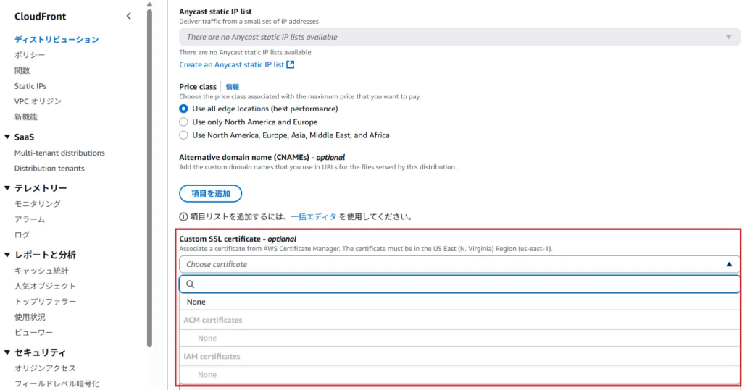Screen dimensions: 742x390
Task: Open the Anycast static IP list dropdown
Action: click(459, 37)
